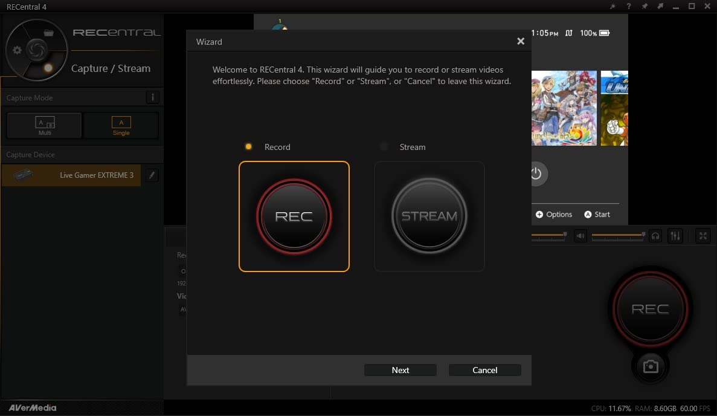Select the Stream radio option
The width and height of the screenshot is (717, 416).
click(384, 147)
